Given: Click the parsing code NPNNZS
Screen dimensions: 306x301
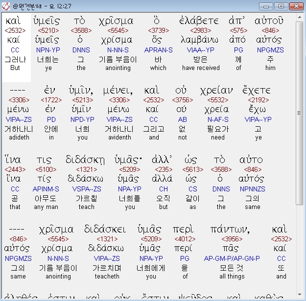Looking at the screenshot, I should [x=253, y=189].
